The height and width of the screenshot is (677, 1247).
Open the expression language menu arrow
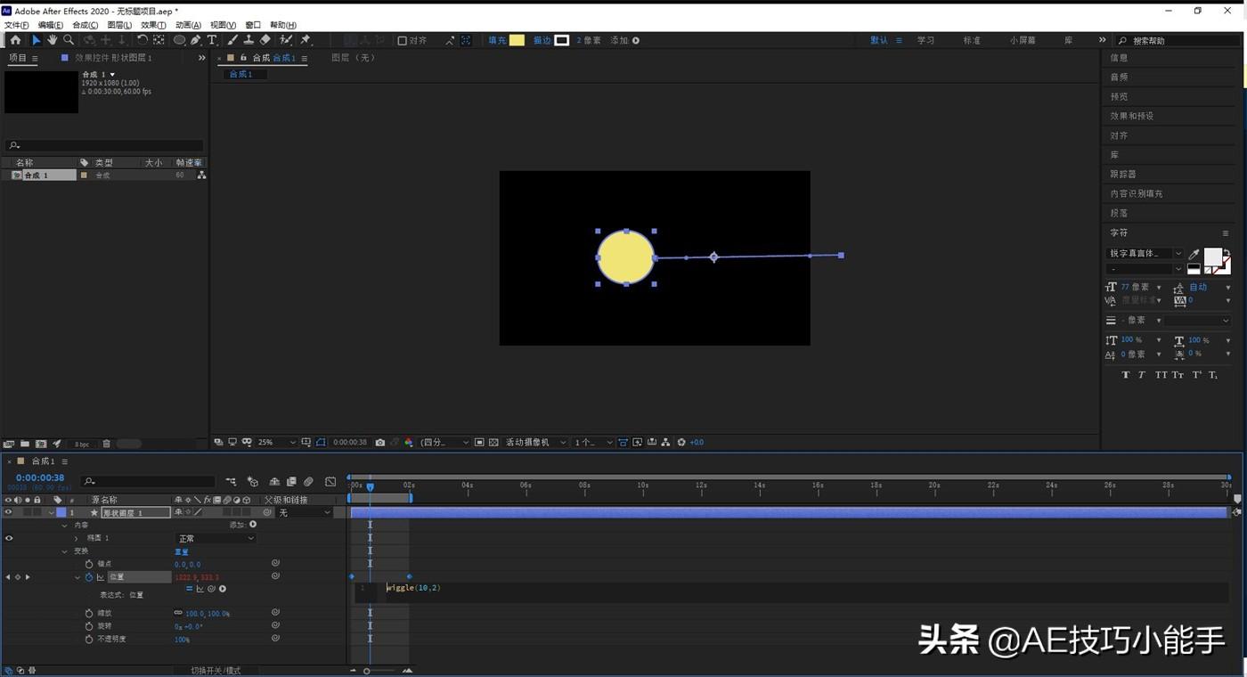tap(223, 589)
